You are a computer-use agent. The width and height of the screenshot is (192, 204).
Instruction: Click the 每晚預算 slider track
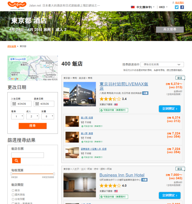[x=33, y=174]
